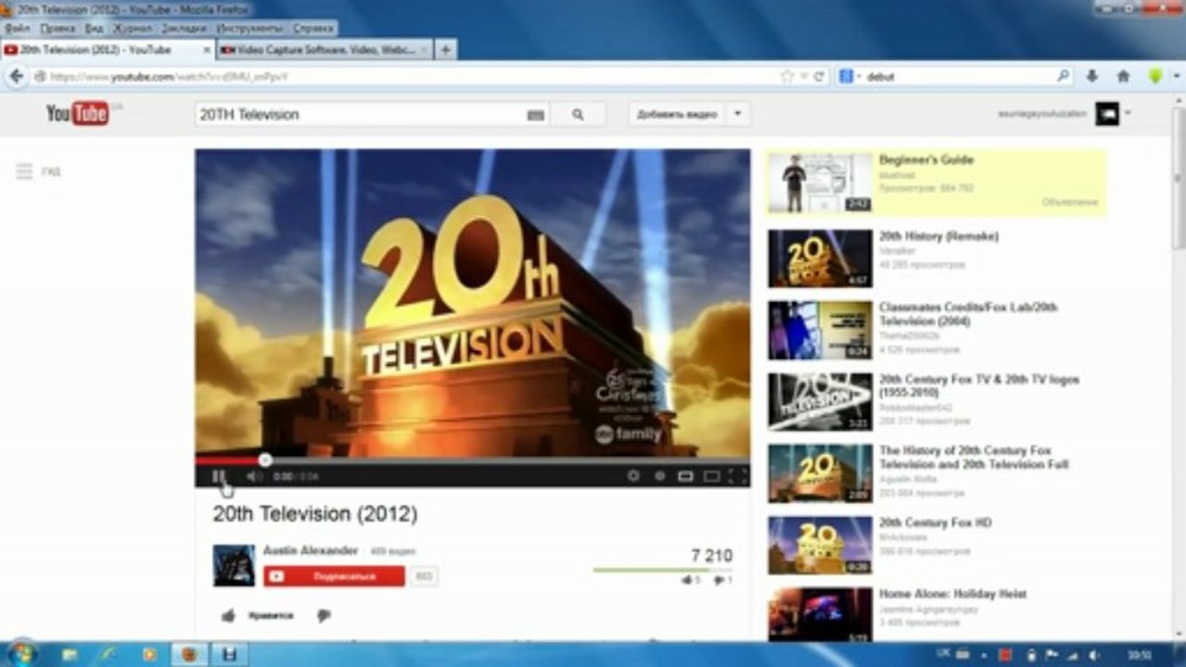Screen dimensions: 1186x667
Task: Click the 20th Century Fox HD thumbnail
Action: coord(820,545)
